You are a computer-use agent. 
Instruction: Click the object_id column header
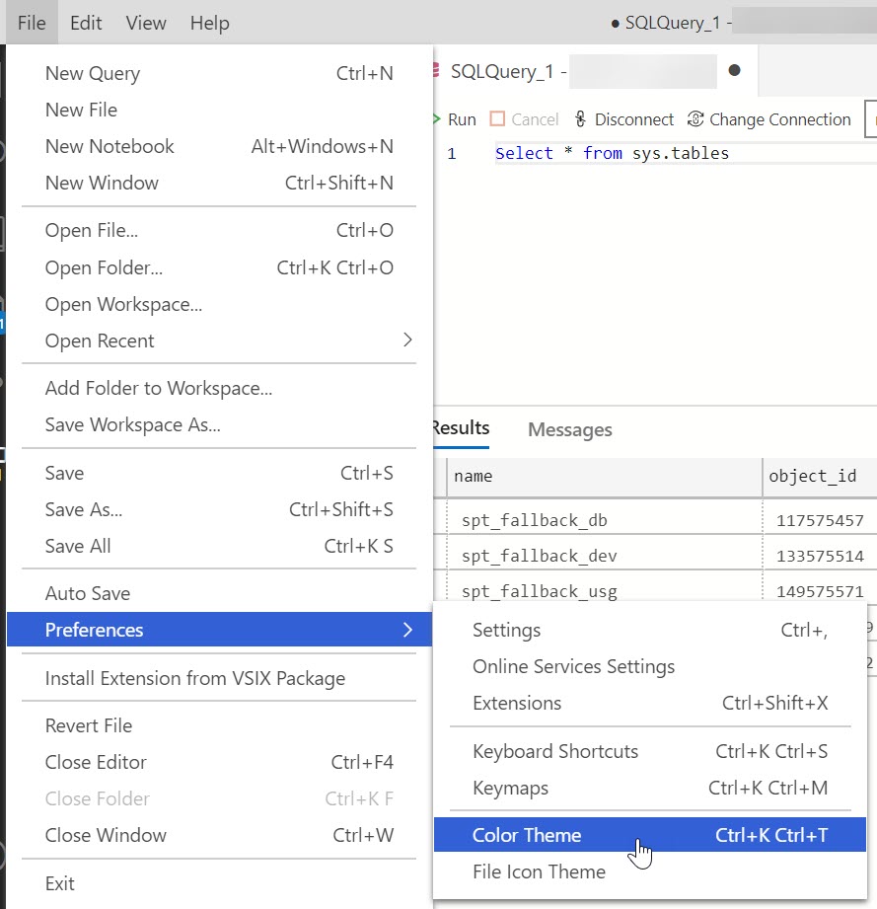click(813, 476)
